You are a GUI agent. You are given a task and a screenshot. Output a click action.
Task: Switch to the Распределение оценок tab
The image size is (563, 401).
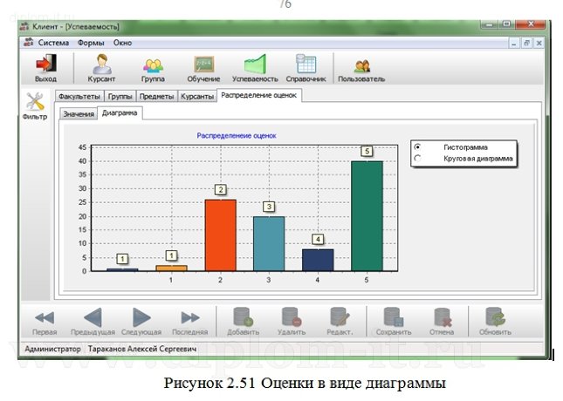tap(259, 95)
